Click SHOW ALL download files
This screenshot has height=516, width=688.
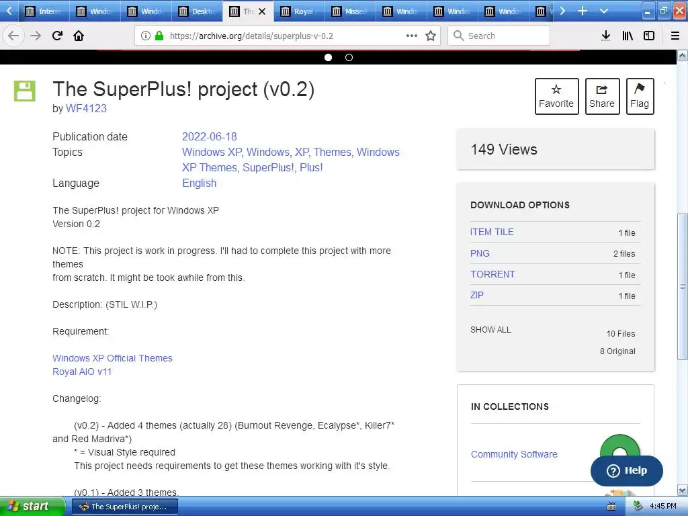[x=490, y=329]
